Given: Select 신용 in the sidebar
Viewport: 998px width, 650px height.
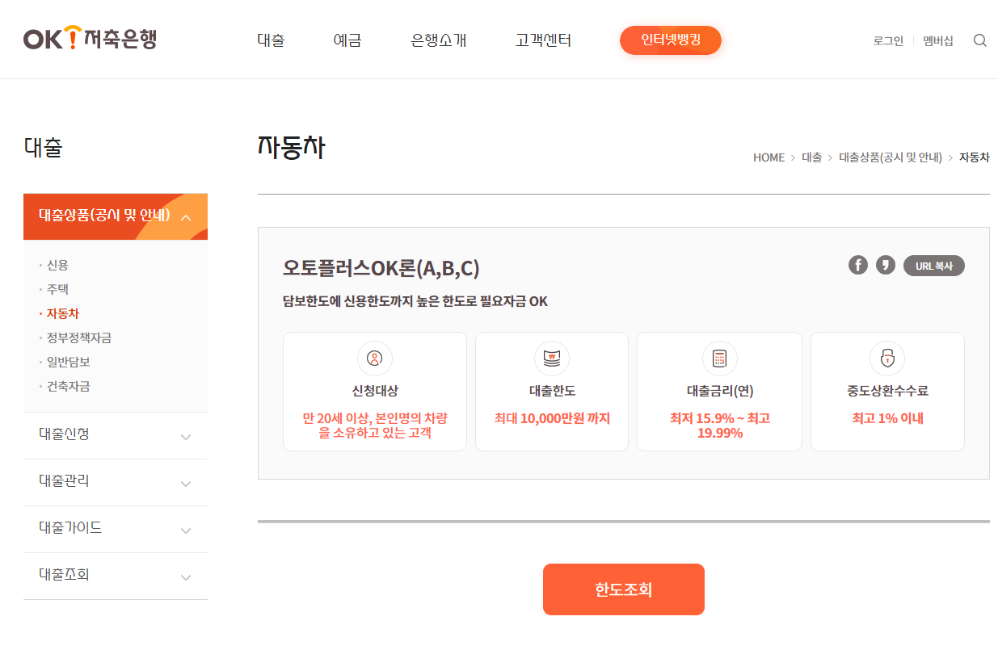Looking at the screenshot, I should tap(57, 265).
